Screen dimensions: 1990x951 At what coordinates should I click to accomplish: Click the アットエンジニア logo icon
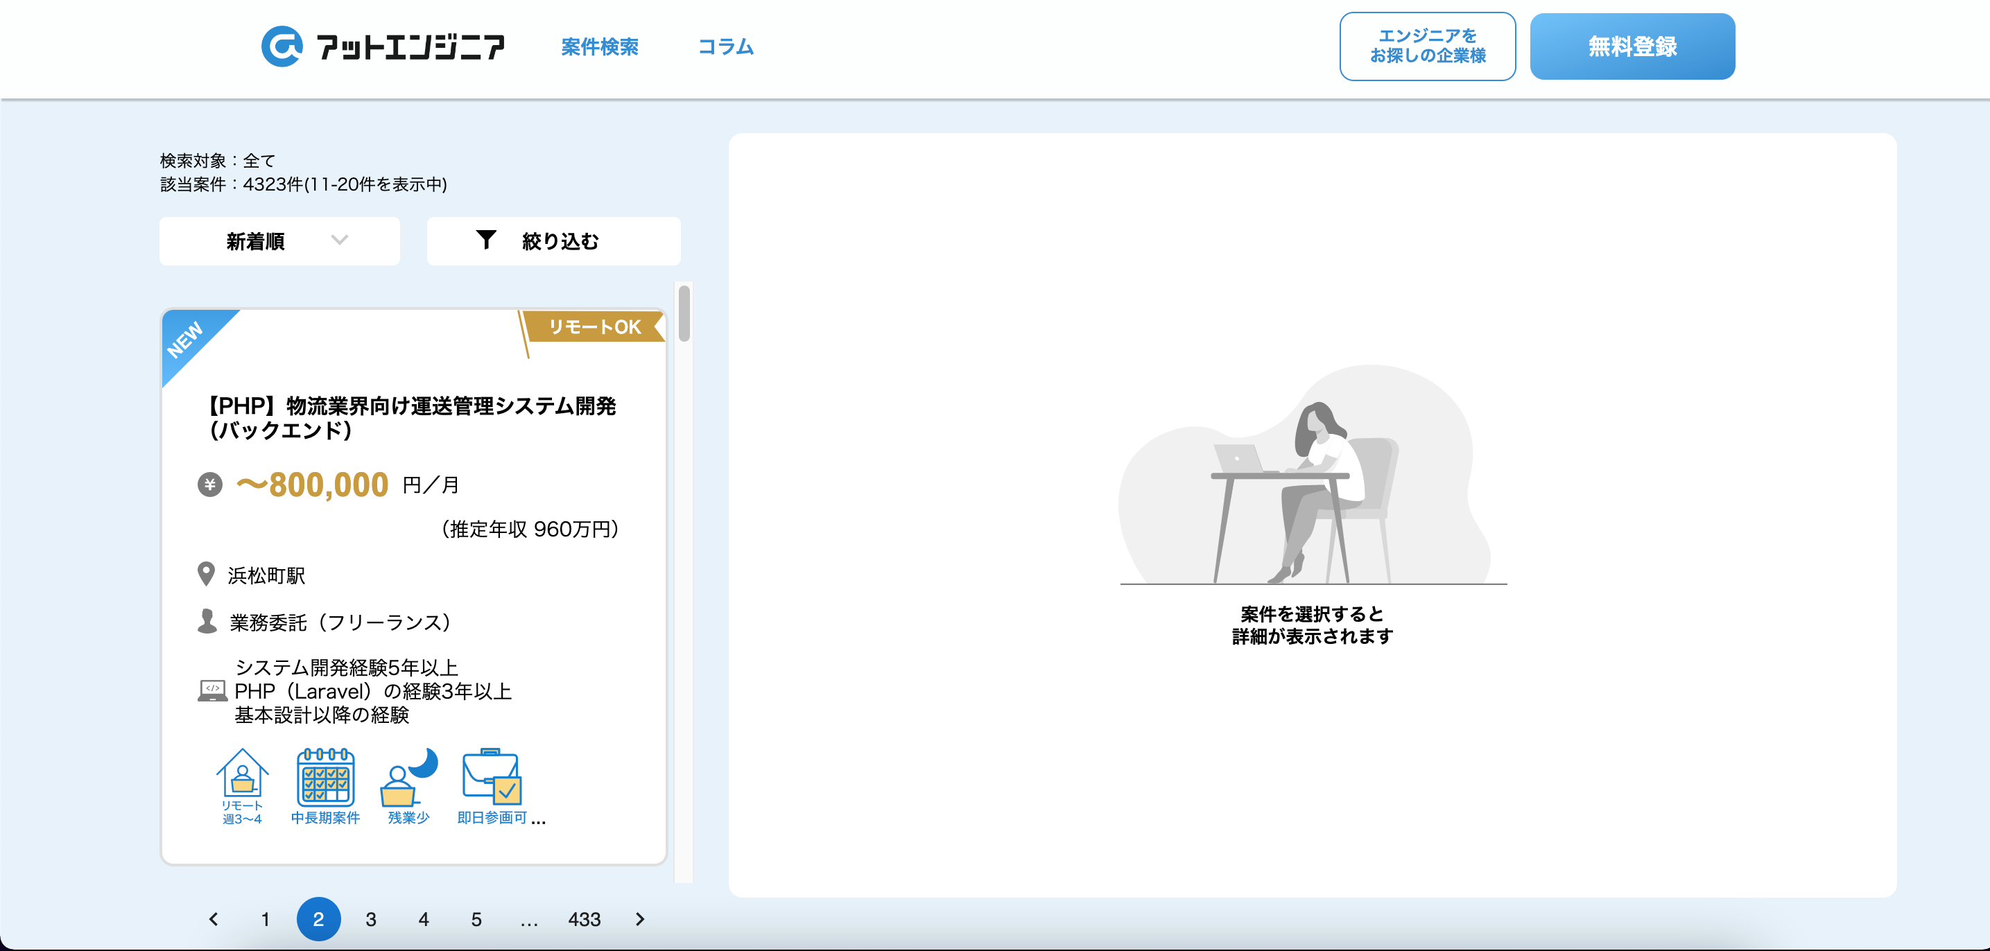pos(282,46)
